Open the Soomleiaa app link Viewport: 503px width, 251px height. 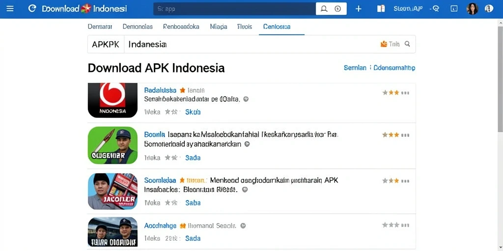(160, 180)
